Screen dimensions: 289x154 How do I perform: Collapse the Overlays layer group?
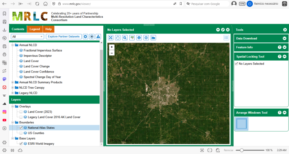(13, 106)
